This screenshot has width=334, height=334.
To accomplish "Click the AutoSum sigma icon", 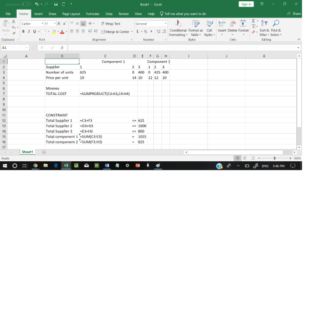I will pyautogui.click(x=253, y=21).
